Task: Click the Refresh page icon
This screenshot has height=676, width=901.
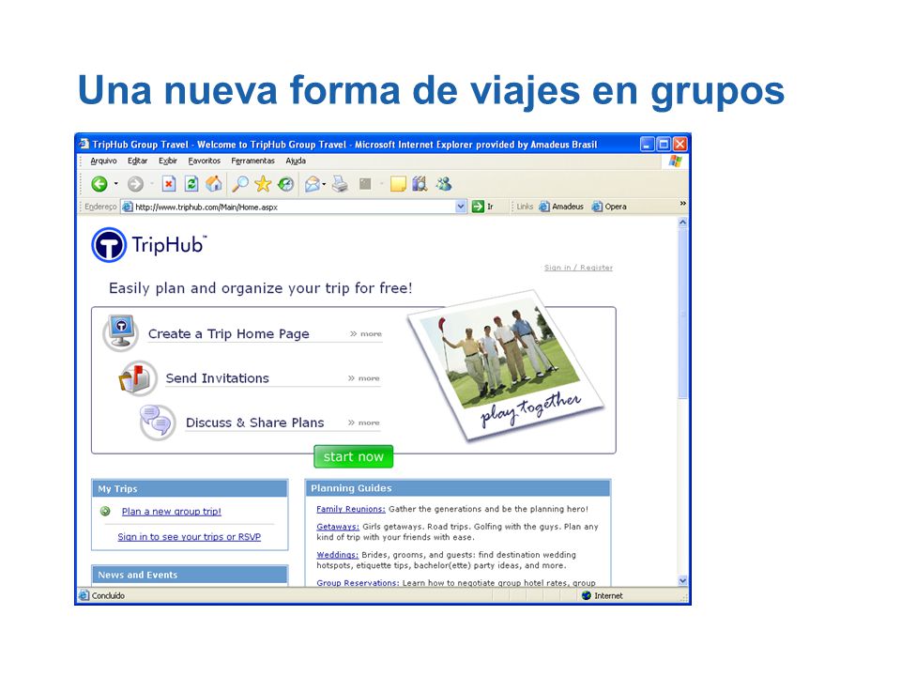Action: pos(191,184)
